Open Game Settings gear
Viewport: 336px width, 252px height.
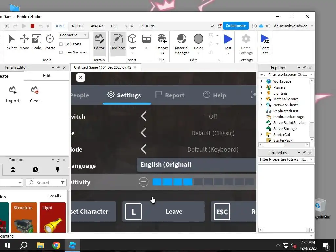coord(246,44)
